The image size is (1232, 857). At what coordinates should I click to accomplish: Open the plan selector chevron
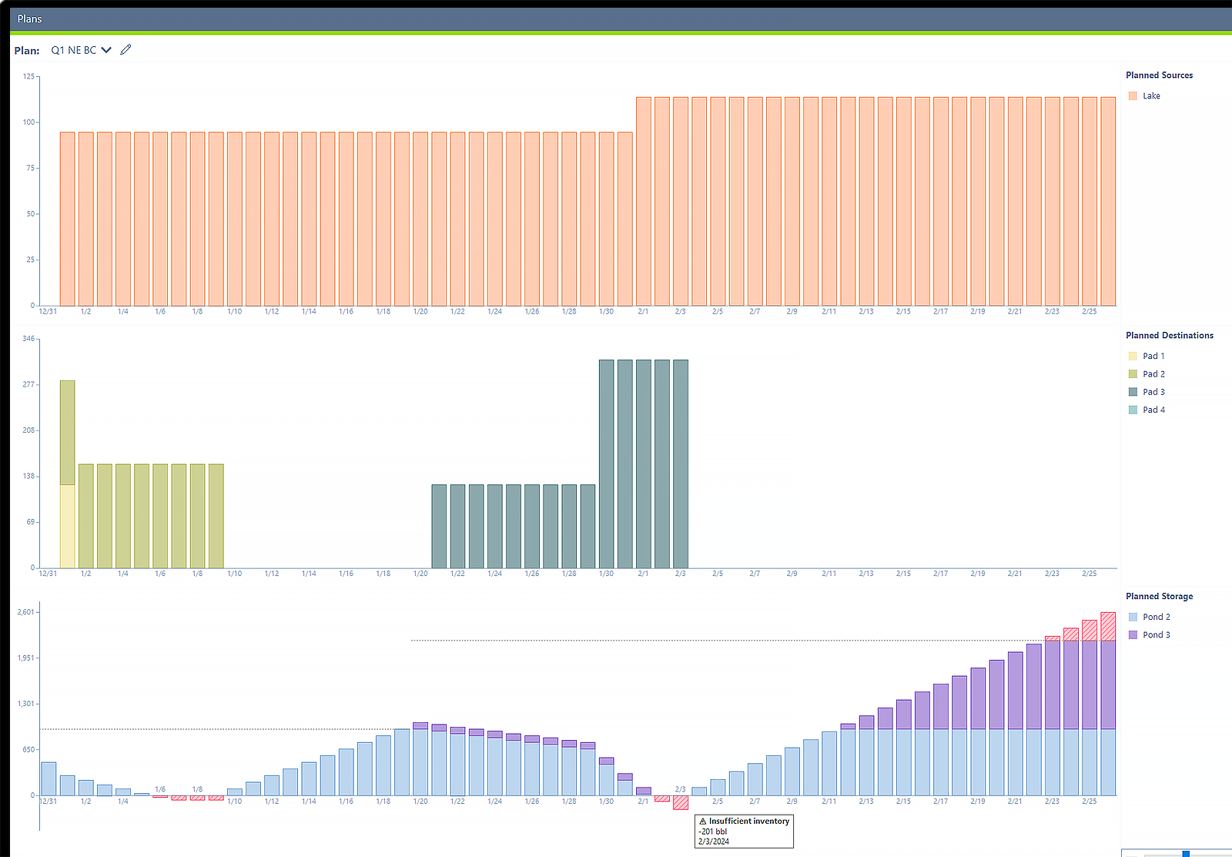(106, 50)
